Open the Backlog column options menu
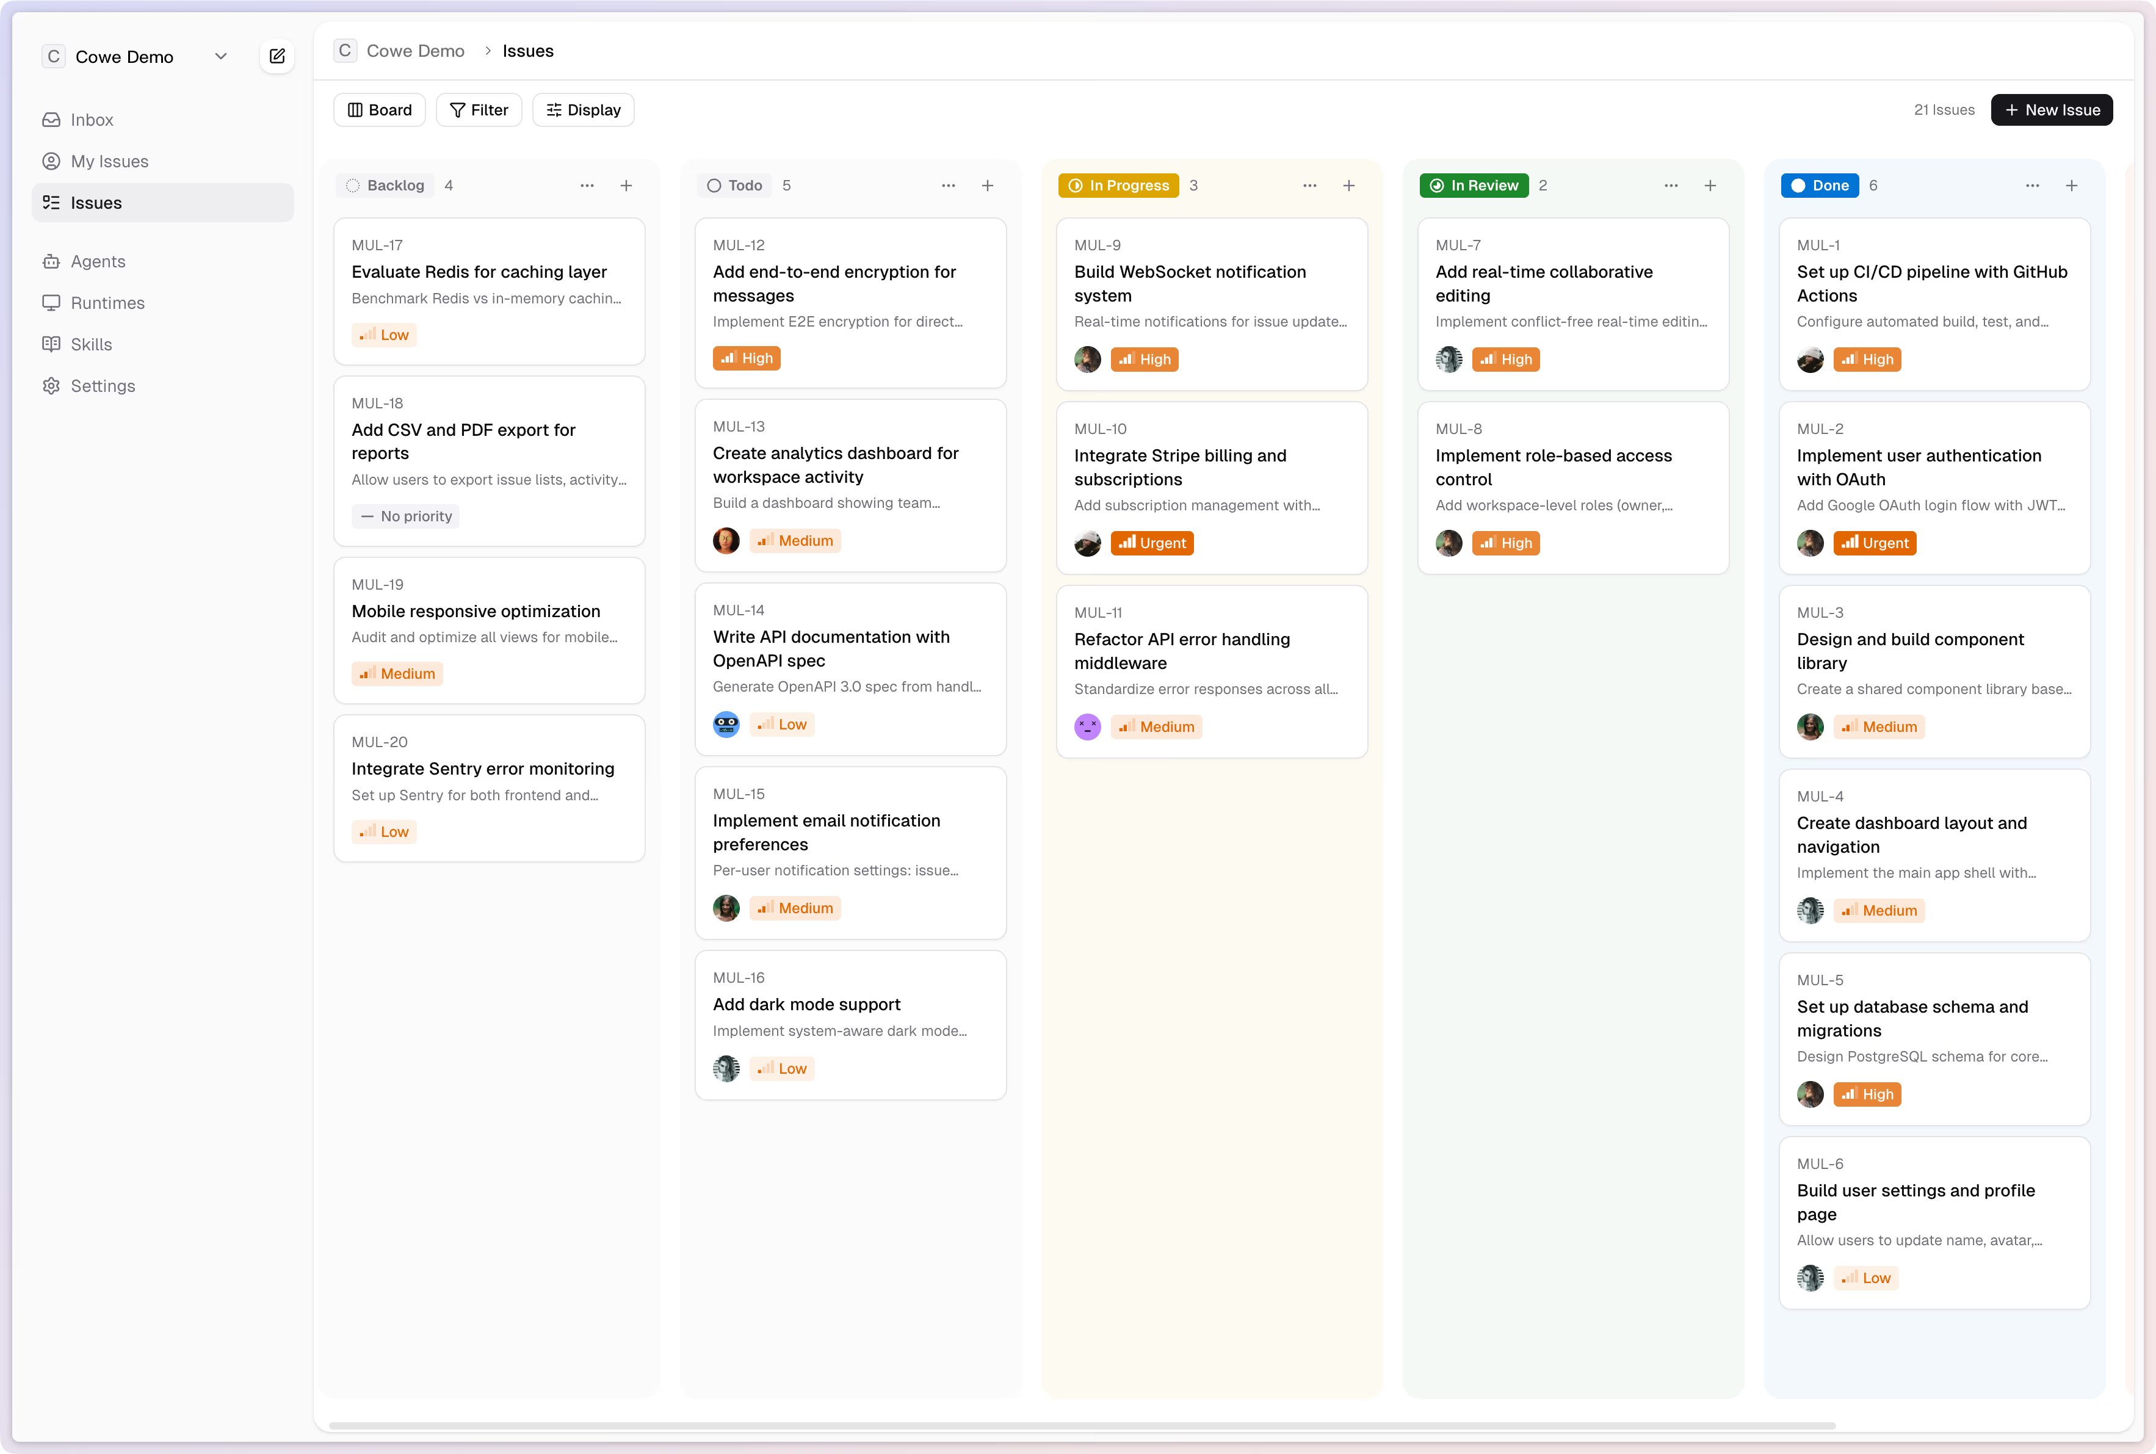Image resolution: width=2156 pixels, height=1454 pixels. point(588,186)
